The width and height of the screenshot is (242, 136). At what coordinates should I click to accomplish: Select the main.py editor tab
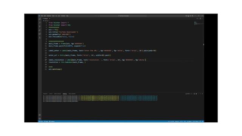coord(46,19)
